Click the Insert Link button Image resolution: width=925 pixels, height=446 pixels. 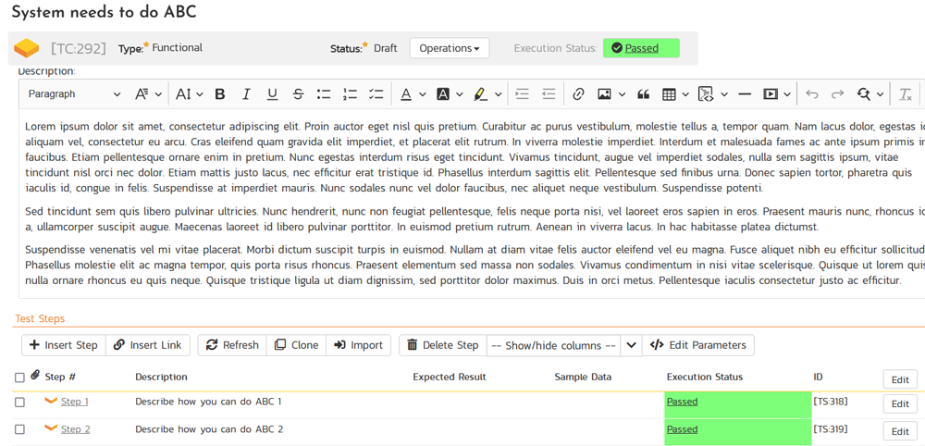pyautogui.click(x=148, y=345)
